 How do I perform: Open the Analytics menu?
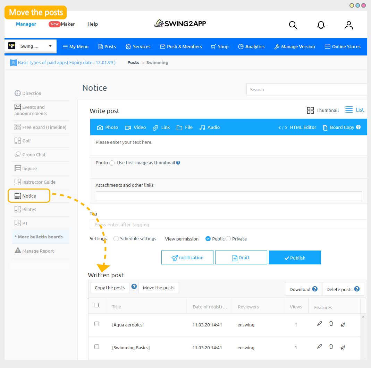(251, 47)
